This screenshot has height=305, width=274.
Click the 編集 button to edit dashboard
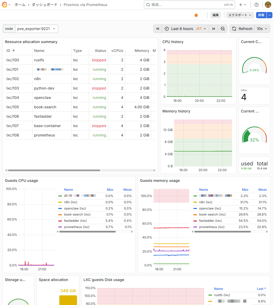[x=215, y=15]
